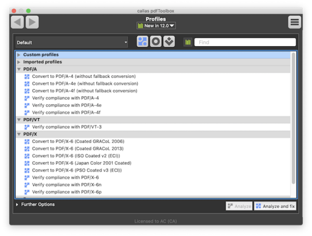This screenshot has height=236, width=312.
Task: Collapse the PDF/A group
Action: (x=19, y=70)
